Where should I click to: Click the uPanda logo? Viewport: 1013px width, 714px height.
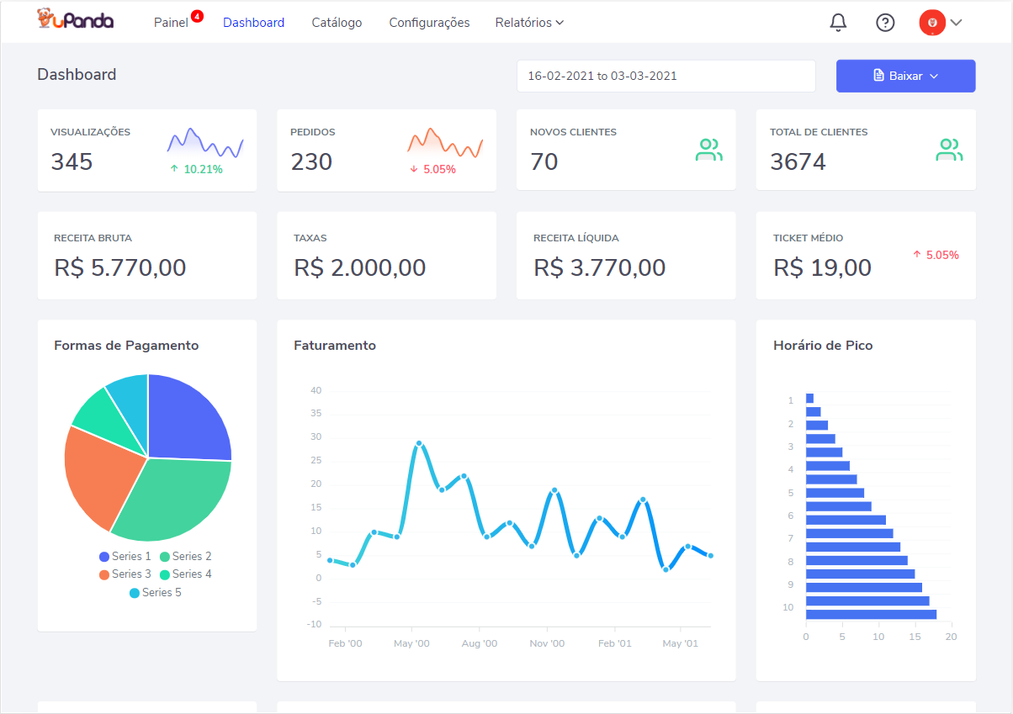click(76, 20)
